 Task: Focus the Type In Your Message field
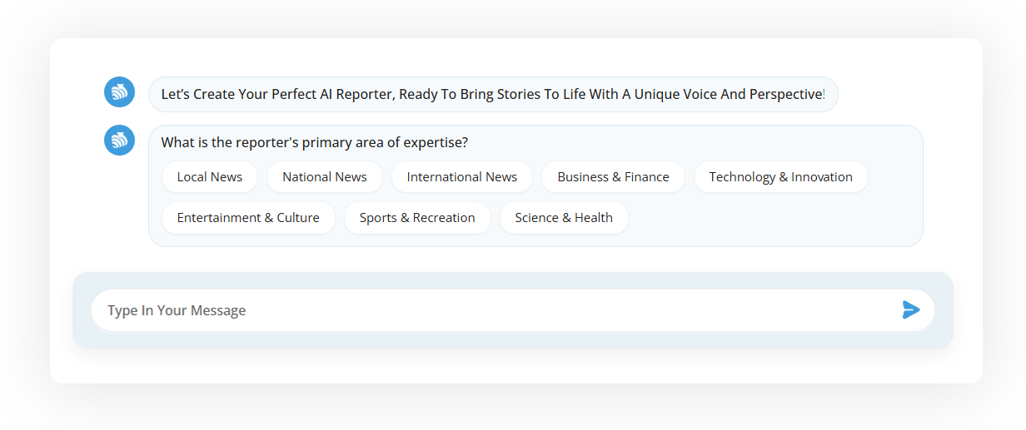pos(513,310)
